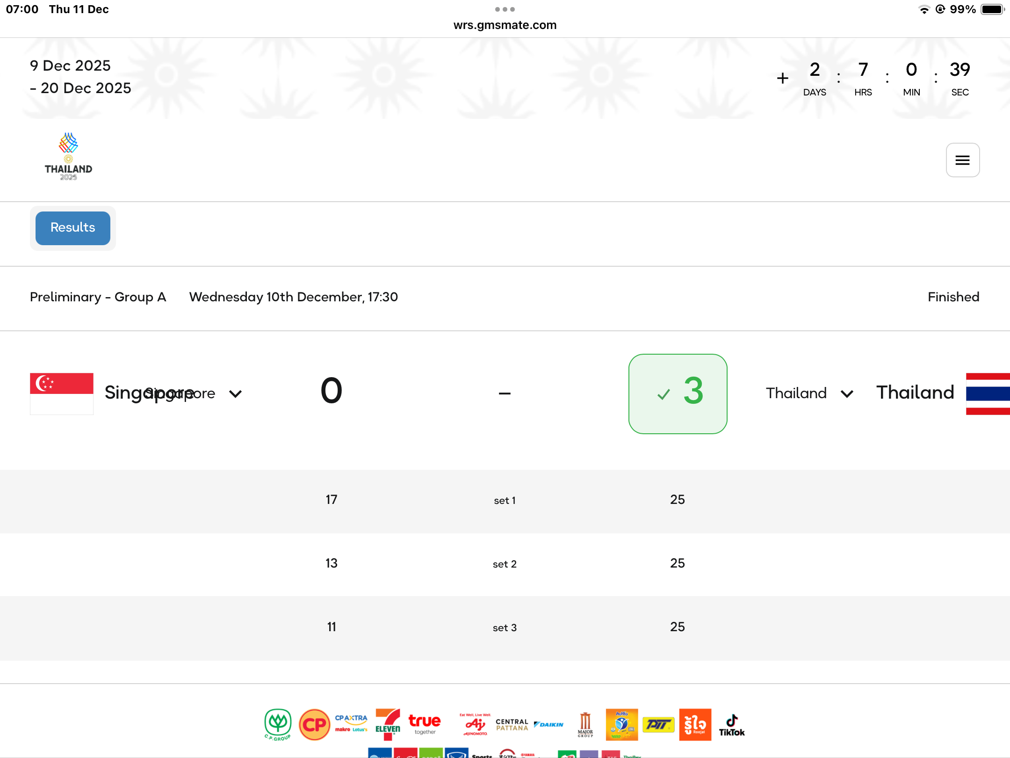The width and height of the screenshot is (1010, 758).
Task: Click the PTT sponsor logo
Action: click(658, 725)
